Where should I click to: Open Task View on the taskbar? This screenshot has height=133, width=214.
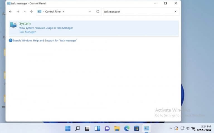(x=87, y=128)
